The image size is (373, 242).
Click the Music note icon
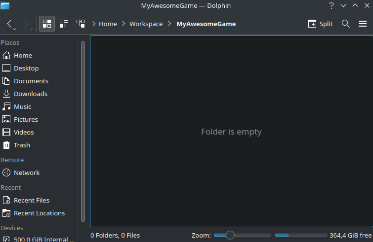6,106
